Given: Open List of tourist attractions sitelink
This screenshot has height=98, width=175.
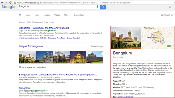Looking at the screenshot, I should coord(29,38).
